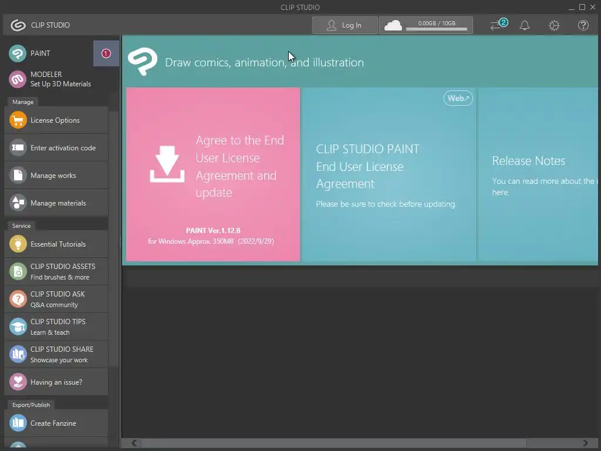Screen dimensions: 601x451
Task: Click the Enter activation code ticket icon
Action: coord(18,147)
